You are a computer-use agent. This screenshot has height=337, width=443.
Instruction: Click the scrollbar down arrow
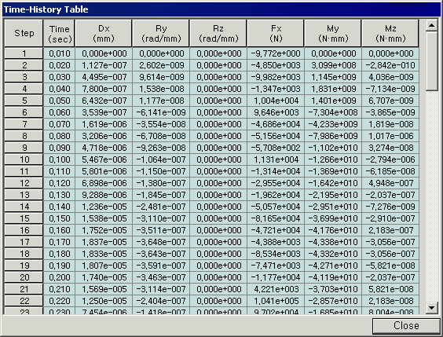(x=432, y=308)
